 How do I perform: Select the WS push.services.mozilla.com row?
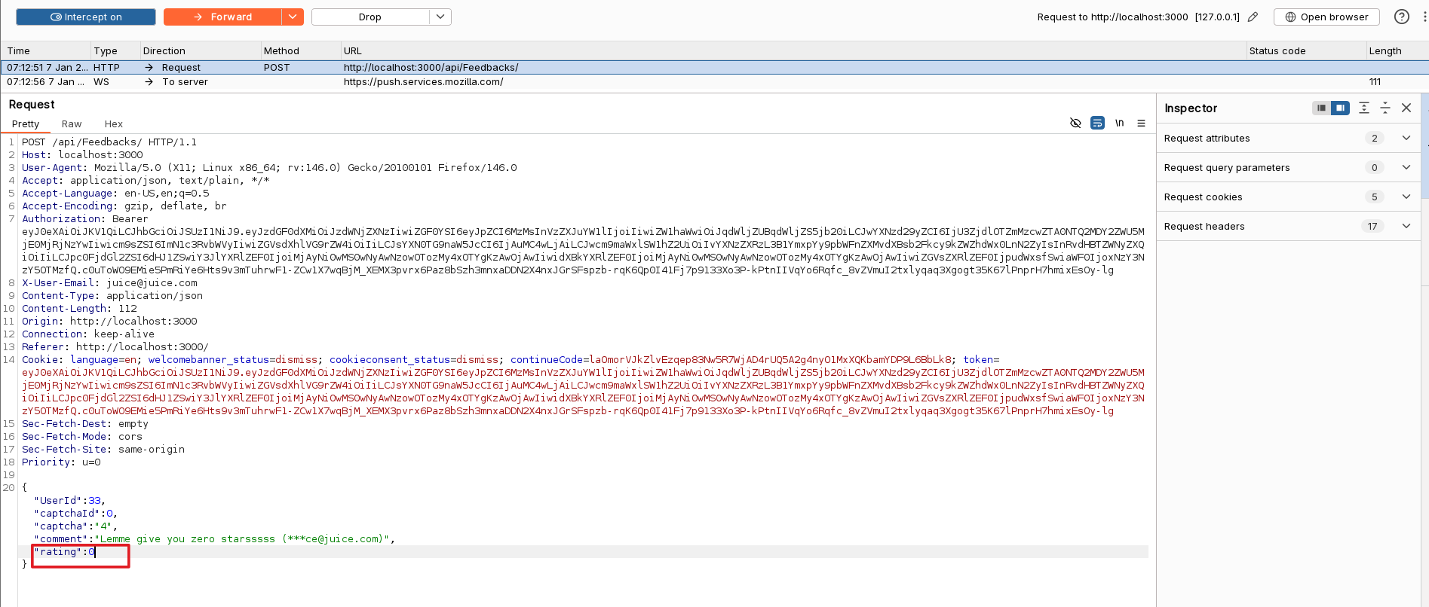423,81
